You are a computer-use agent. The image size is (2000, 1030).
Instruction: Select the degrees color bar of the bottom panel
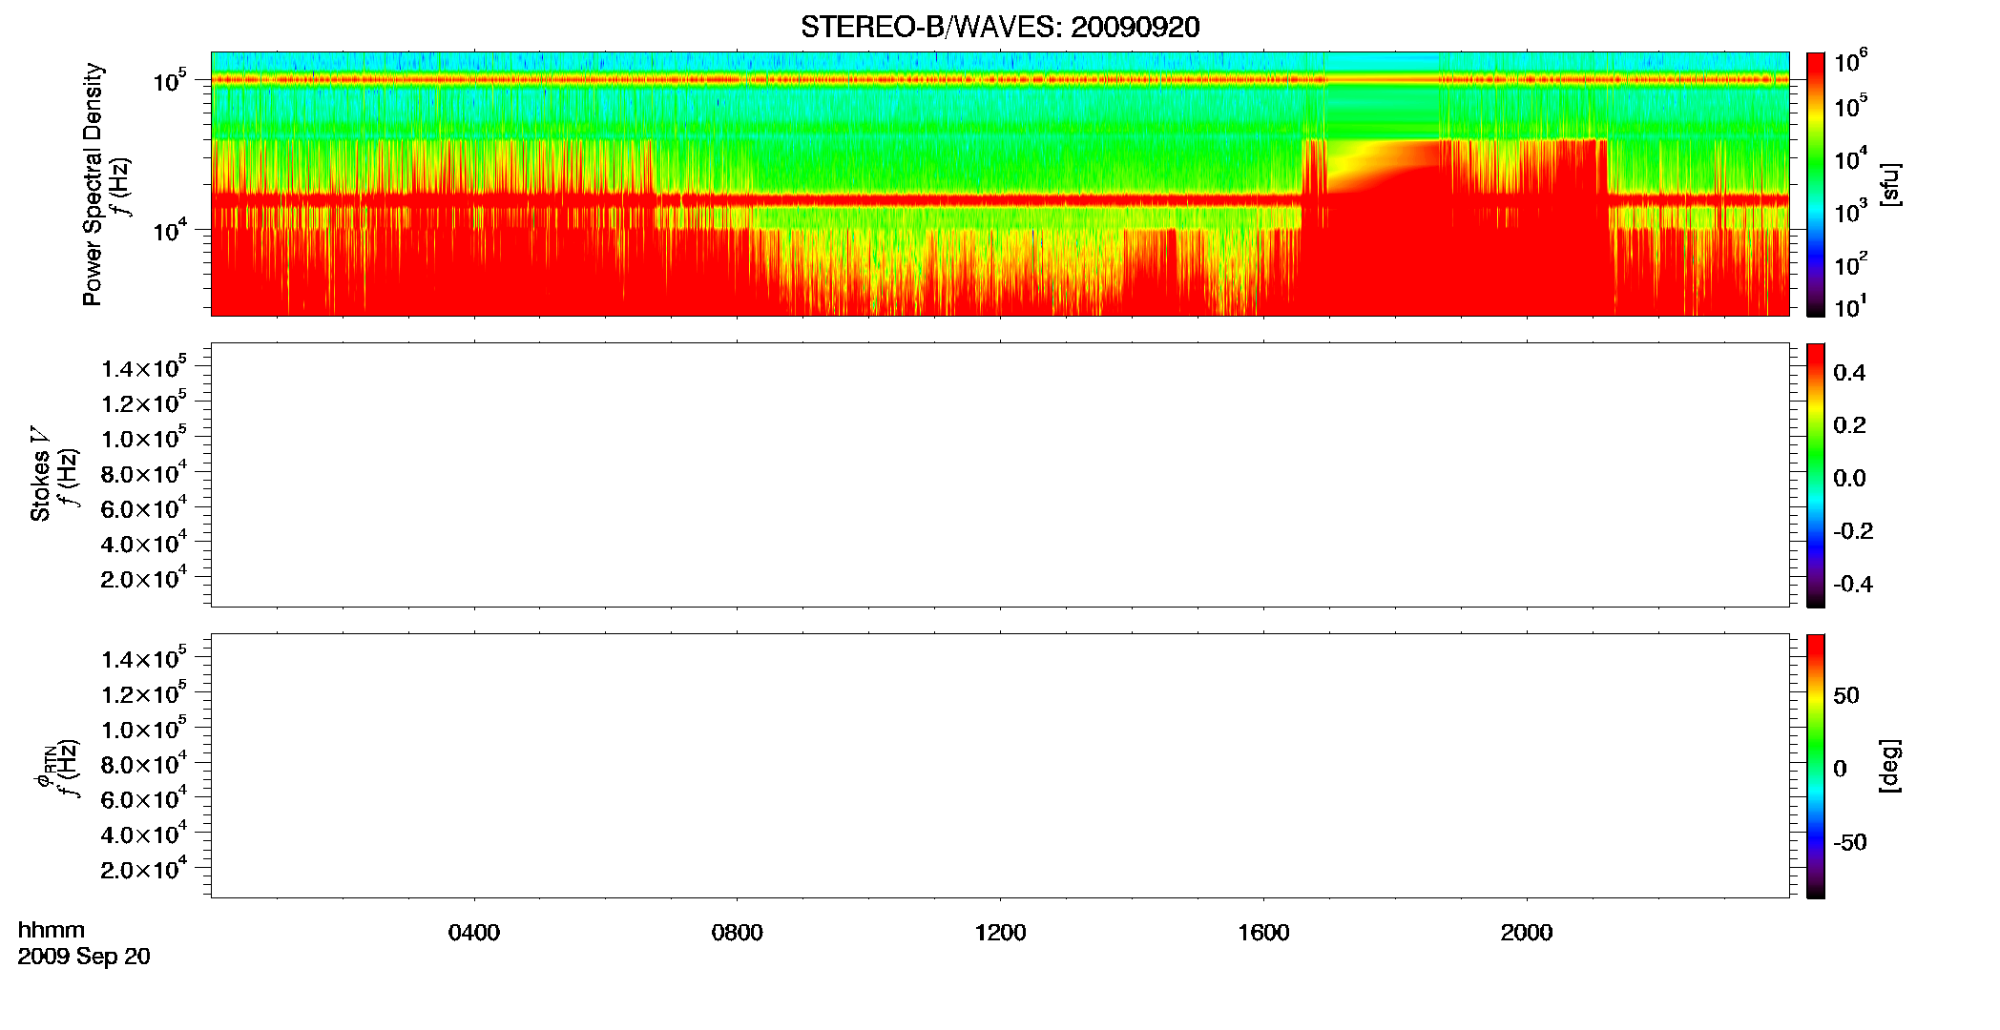point(1816,766)
